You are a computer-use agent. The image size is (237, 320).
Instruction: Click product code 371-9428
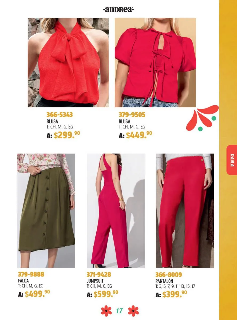(x=99, y=274)
